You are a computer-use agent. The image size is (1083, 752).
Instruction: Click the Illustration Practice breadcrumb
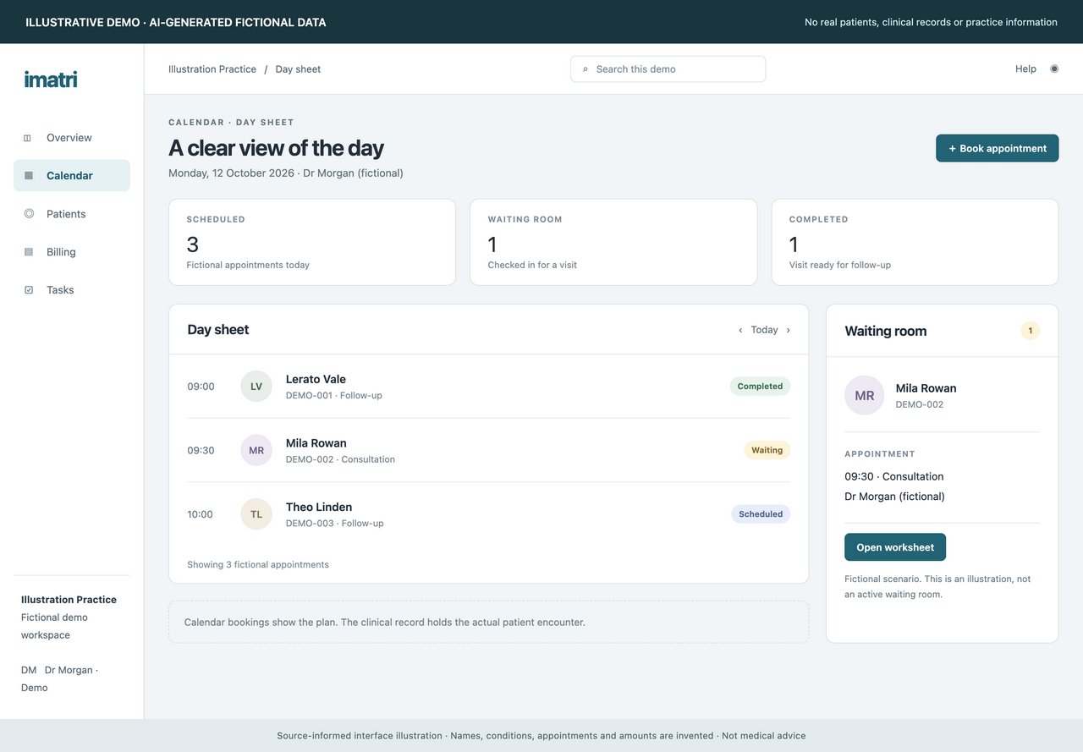coord(212,69)
